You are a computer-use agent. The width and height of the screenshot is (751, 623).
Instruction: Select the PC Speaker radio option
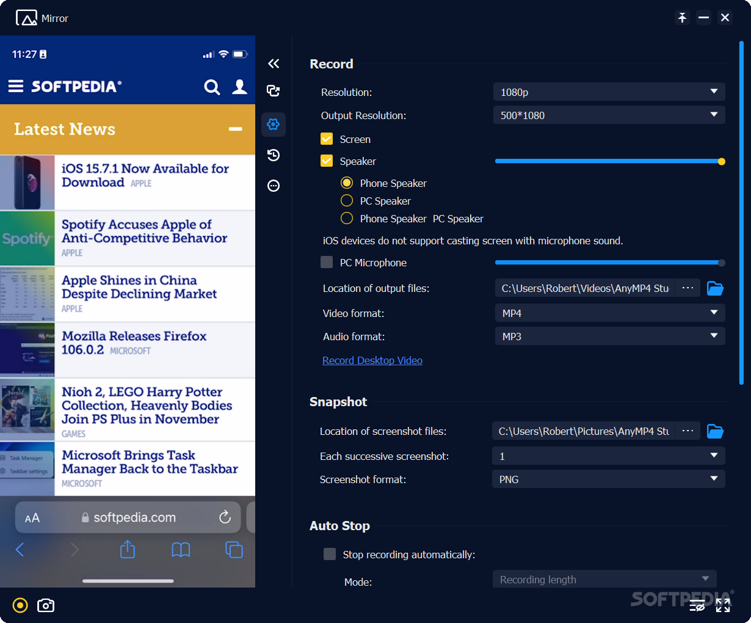(347, 200)
